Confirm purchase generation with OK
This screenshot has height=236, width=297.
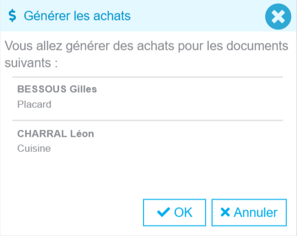click(x=175, y=213)
